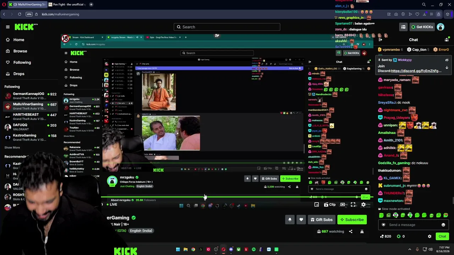Open KaztroGaming channel in sidebar
454x255 pixels.
31,137
